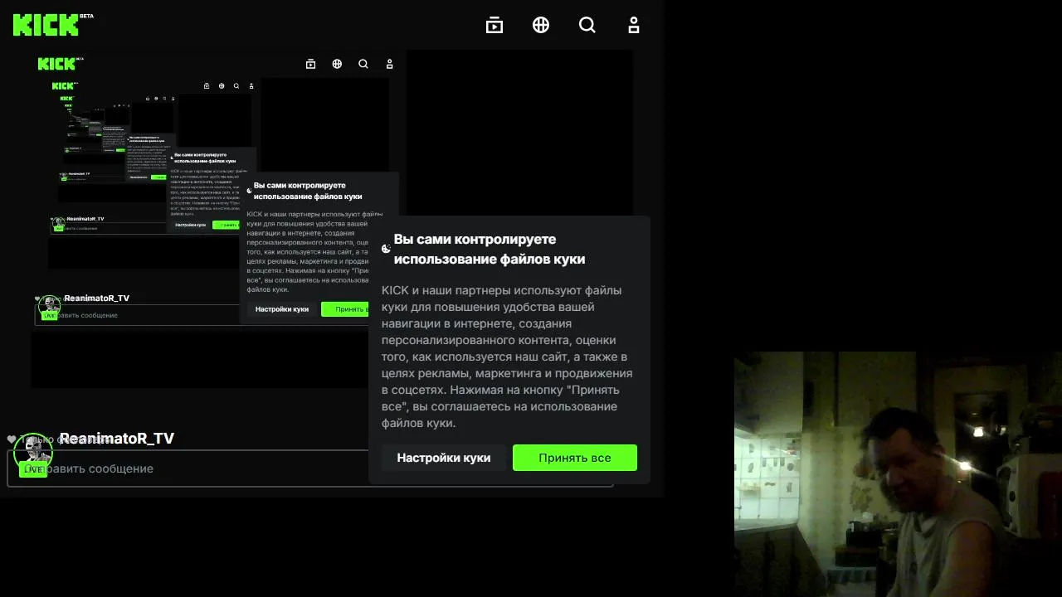This screenshot has width=1062, height=597.
Task: Click the third-level nested KICK logo
Action: (x=64, y=85)
